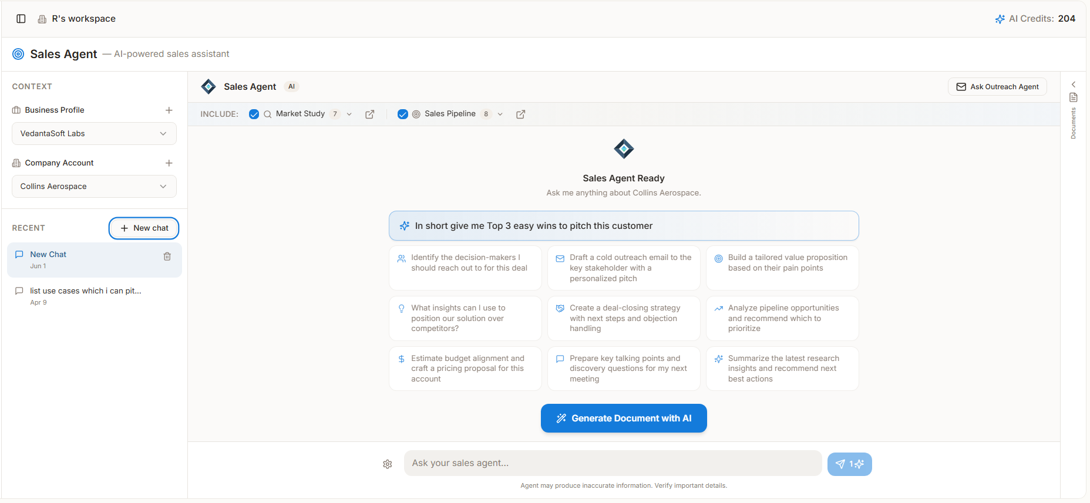Click the Company Account building icon

click(x=16, y=163)
